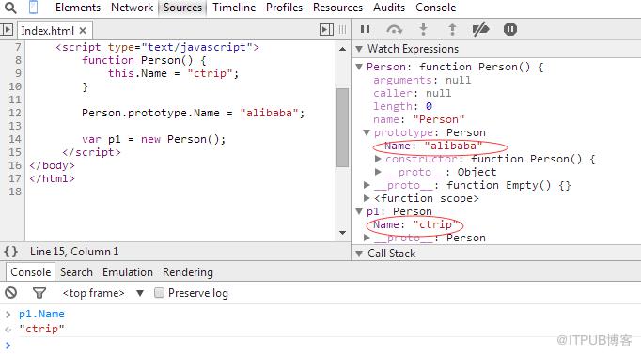Select the Name: "alibaba" property
The height and width of the screenshot is (354, 641).
pos(433,146)
